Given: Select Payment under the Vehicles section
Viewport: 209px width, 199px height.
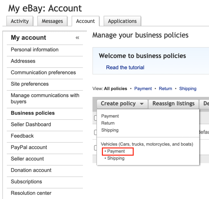Looking at the screenshot, I should tap(116, 151).
